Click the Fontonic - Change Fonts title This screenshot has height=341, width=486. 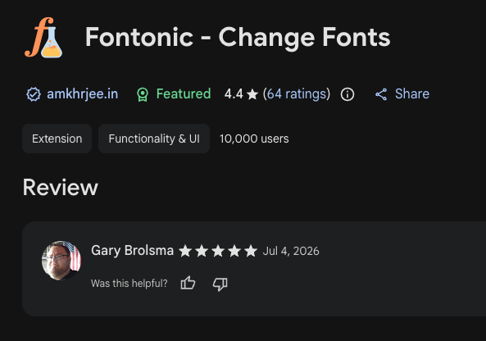point(238,38)
